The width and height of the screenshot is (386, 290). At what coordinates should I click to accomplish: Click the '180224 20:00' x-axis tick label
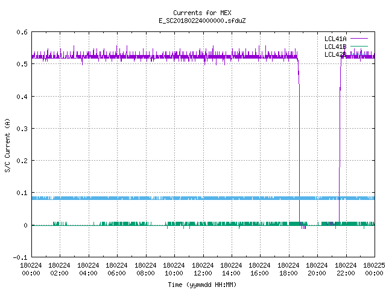[x=317, y=269]
